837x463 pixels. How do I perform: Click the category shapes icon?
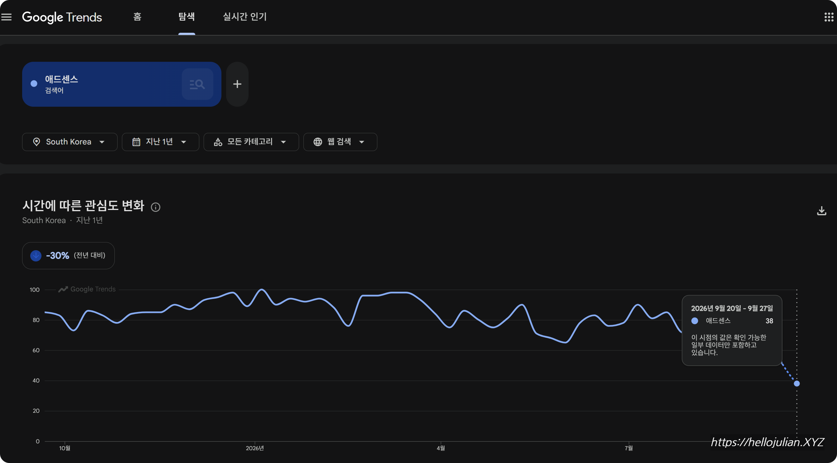pyautogui.click(x=218, y=142)
